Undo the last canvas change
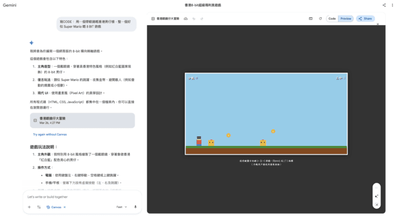Screen dimensions: 396x216 193,19
